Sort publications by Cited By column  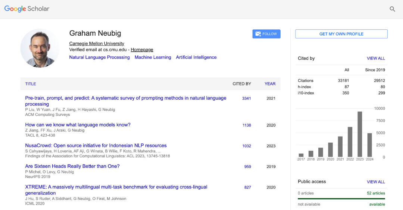click(x=241, y=84)
